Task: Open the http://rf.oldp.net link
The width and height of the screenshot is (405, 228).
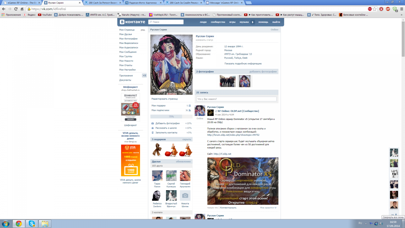Action: (x=222, y=154)
